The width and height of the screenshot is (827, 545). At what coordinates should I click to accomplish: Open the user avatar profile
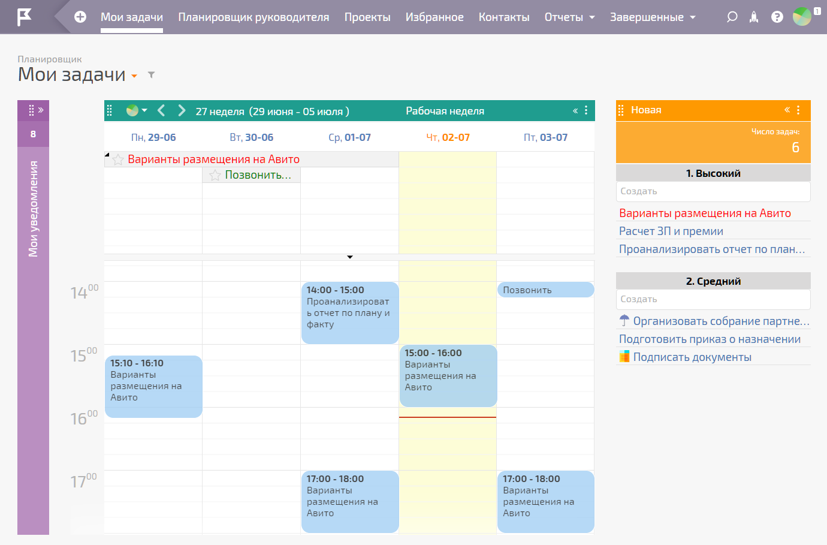[802, 16]
